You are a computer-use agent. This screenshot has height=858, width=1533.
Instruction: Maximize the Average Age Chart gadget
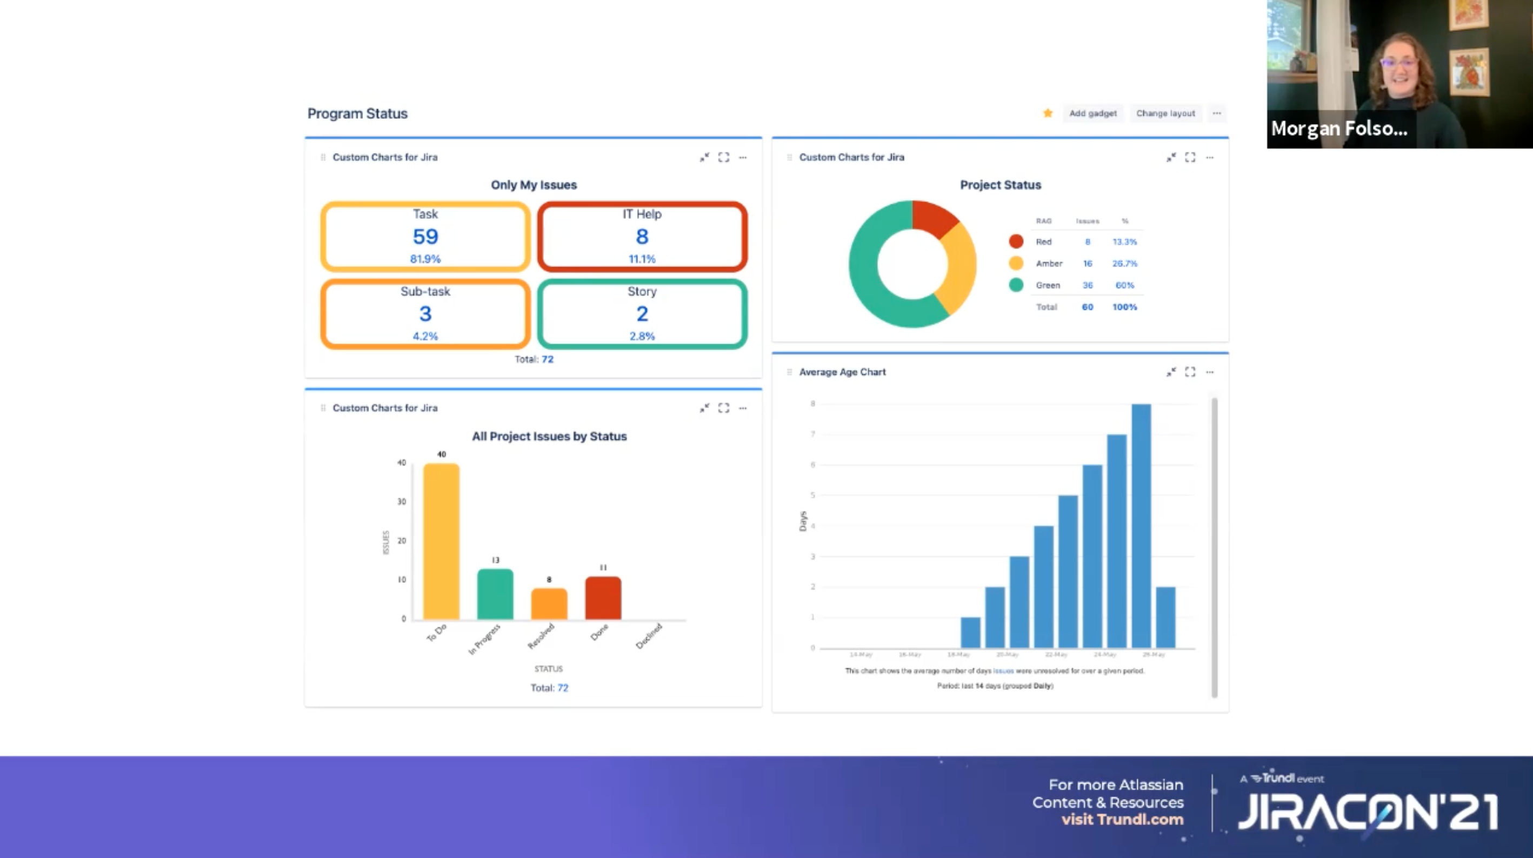pyautogui.click(x=1190, y=372)
